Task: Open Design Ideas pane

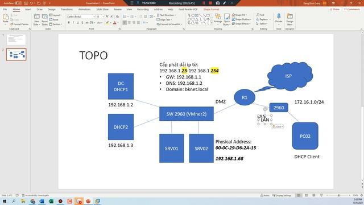Action: pyautogui.click(x=289, y=19)
